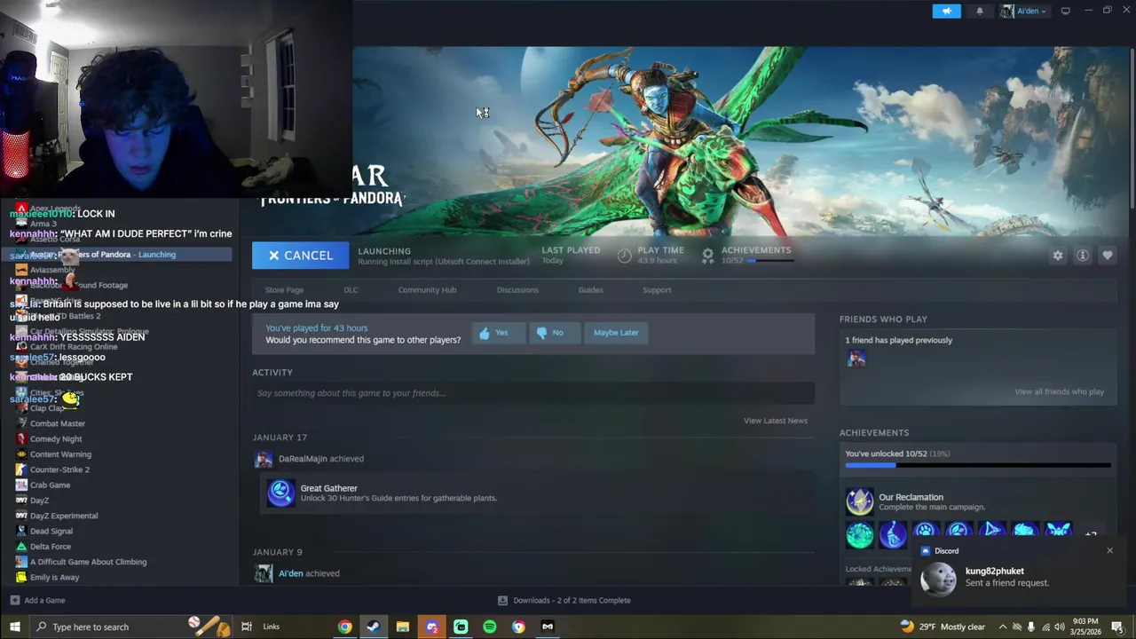Open View all friends who play

[x=1060, y=392]
